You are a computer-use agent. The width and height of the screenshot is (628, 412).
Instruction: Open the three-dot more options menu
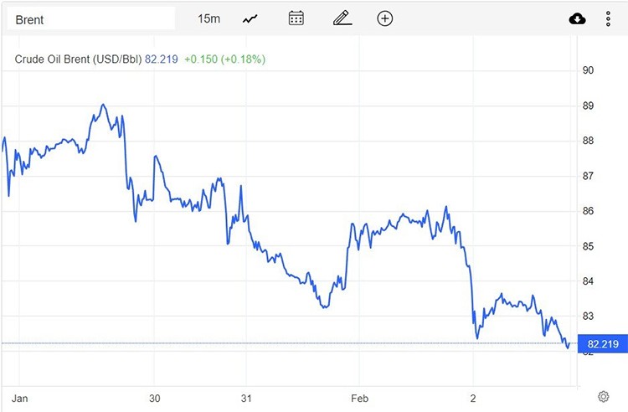pyautogui.click(x=609, y=18)
